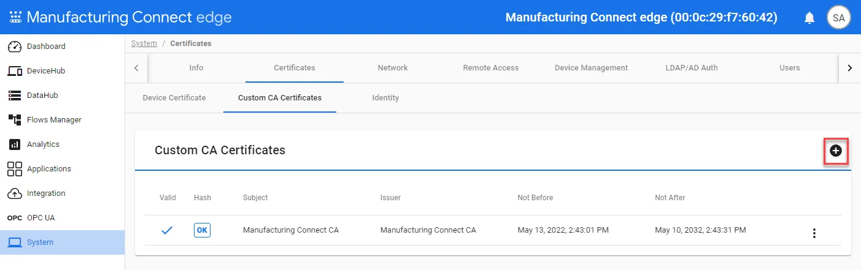
Task: Click the valid checkmark icon
Action: [x=167, y=231]
